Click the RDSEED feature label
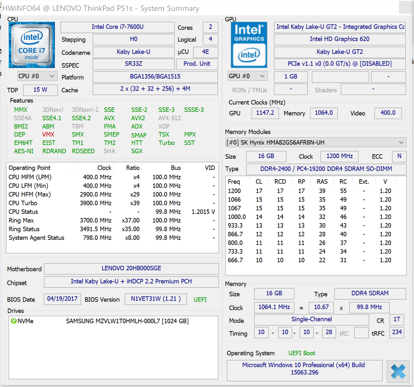This screenshot has height=387, width=414. 83,151
